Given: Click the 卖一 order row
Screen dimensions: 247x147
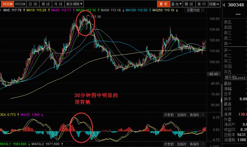Looking at the screenshot, I should pos(235,44).
